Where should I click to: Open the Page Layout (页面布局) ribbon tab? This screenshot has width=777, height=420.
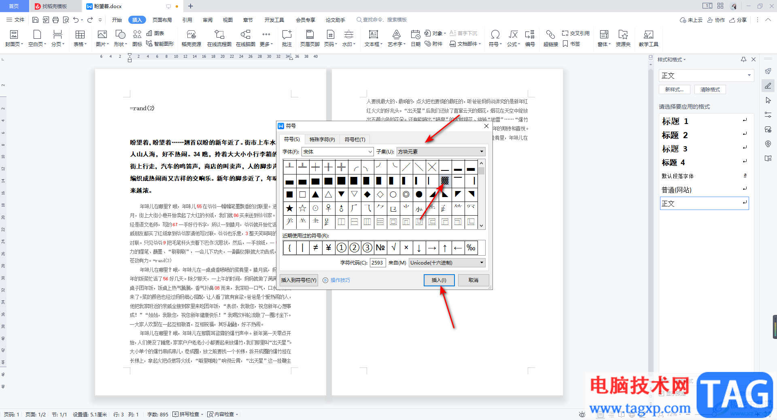(x=162, y=20)
